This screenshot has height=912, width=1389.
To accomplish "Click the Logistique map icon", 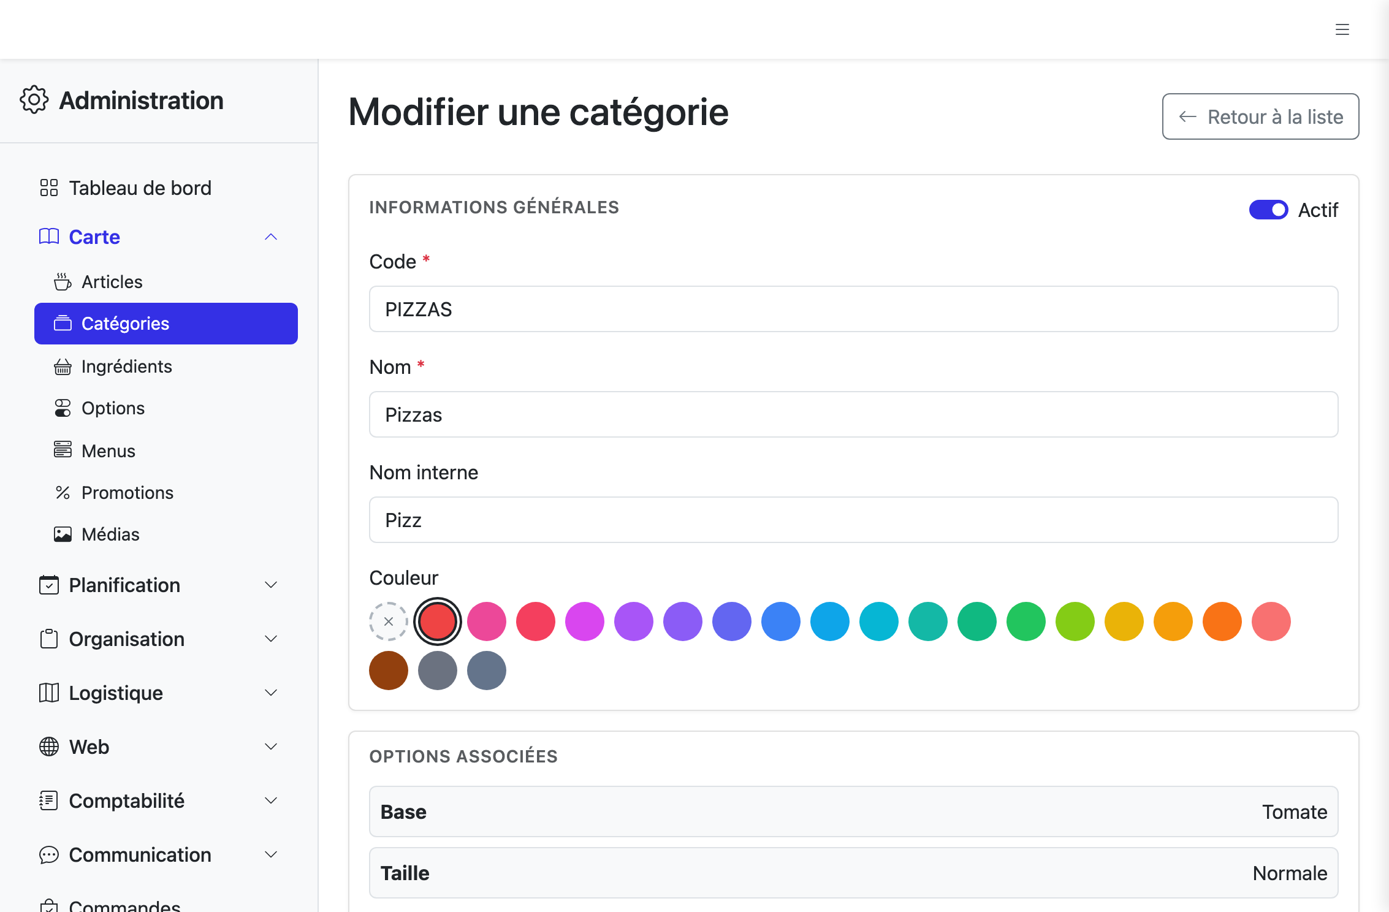I will (49, 693).
